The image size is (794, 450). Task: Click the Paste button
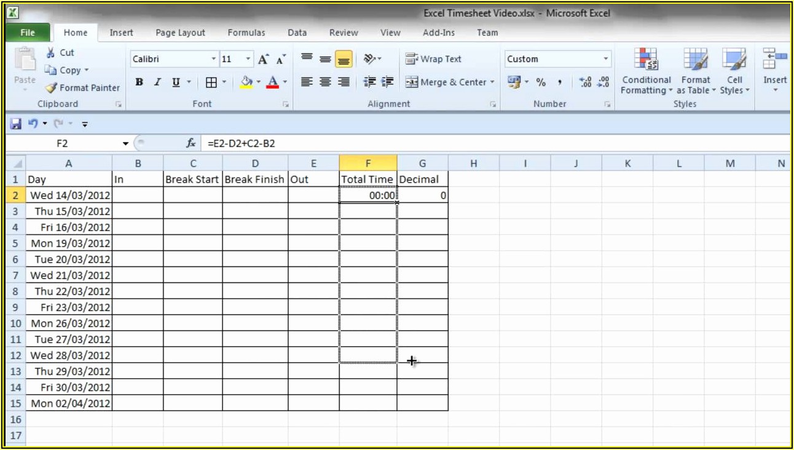tap(25, 66)
